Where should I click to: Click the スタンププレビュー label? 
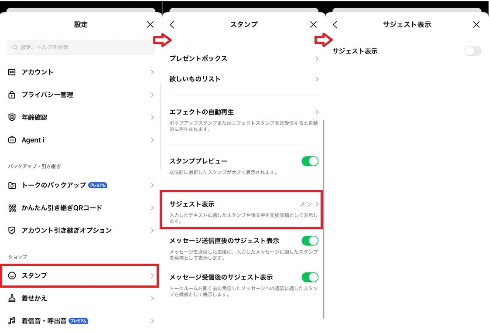pyautogui.click(x=198, y=161)
